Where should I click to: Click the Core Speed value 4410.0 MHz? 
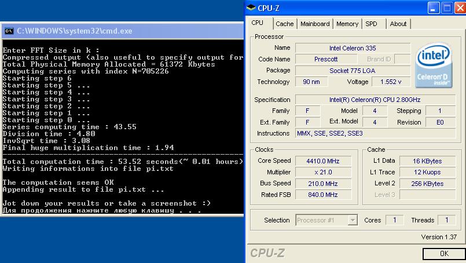point(323,161)
